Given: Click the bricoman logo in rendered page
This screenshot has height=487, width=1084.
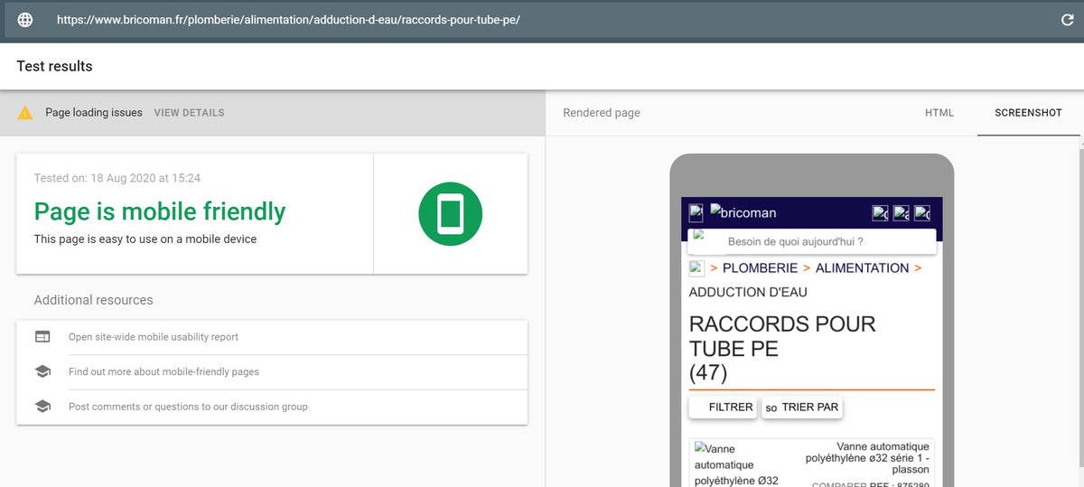Looking at the screenshot, I should click(743, 212).
